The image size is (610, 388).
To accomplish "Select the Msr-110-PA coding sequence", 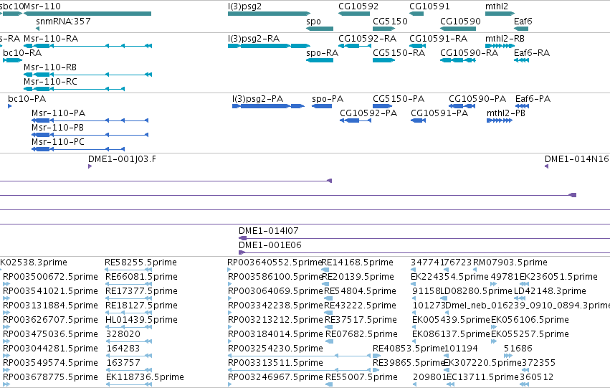I will click(x=90, y=120).
